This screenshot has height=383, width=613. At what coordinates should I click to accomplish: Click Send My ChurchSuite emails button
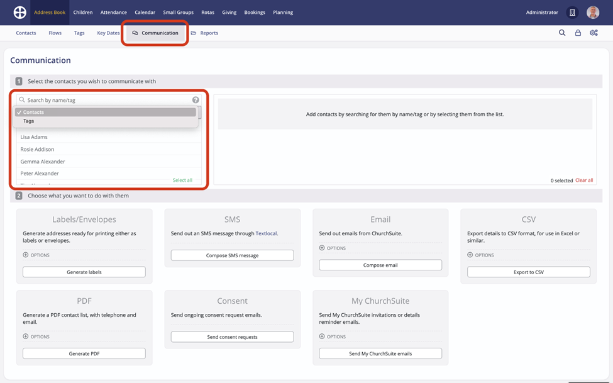tap(380, 353)
